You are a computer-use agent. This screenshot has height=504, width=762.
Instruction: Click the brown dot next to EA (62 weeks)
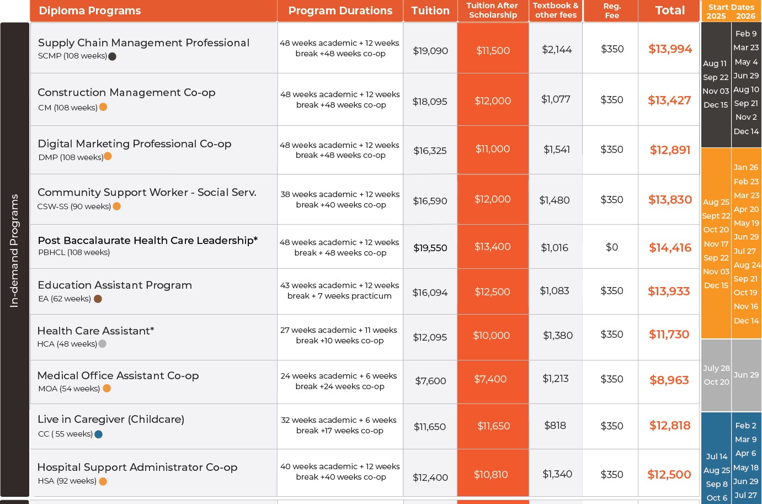(98, 299)
